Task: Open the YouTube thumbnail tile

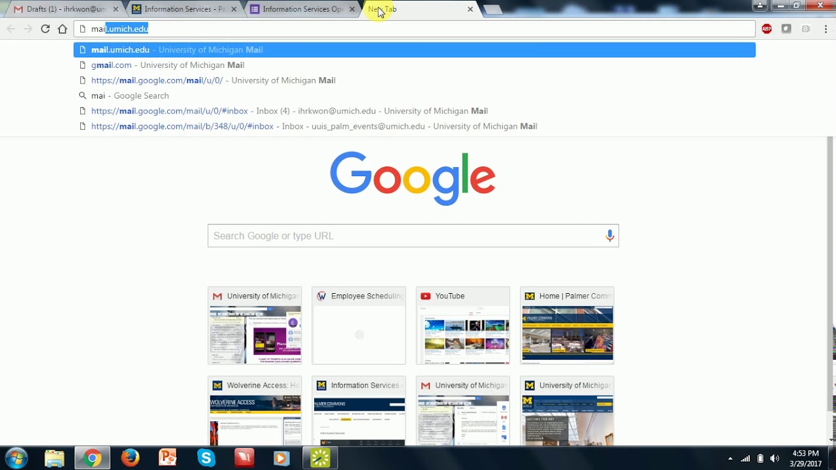Action: pos(463,326)
